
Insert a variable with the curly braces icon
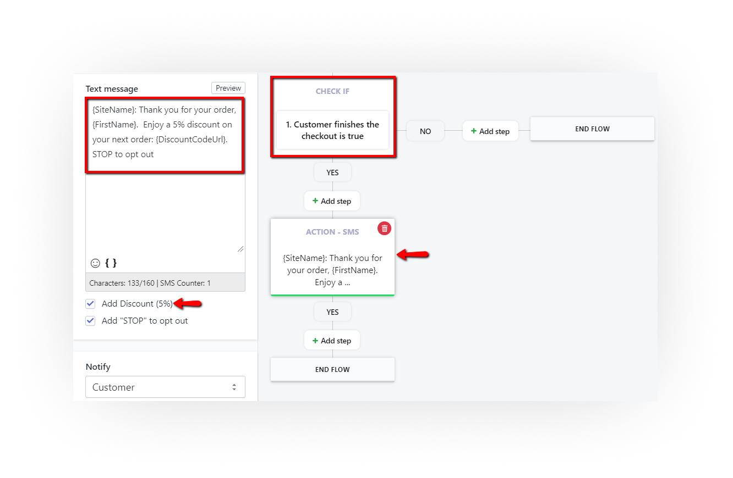click(111, 263)
